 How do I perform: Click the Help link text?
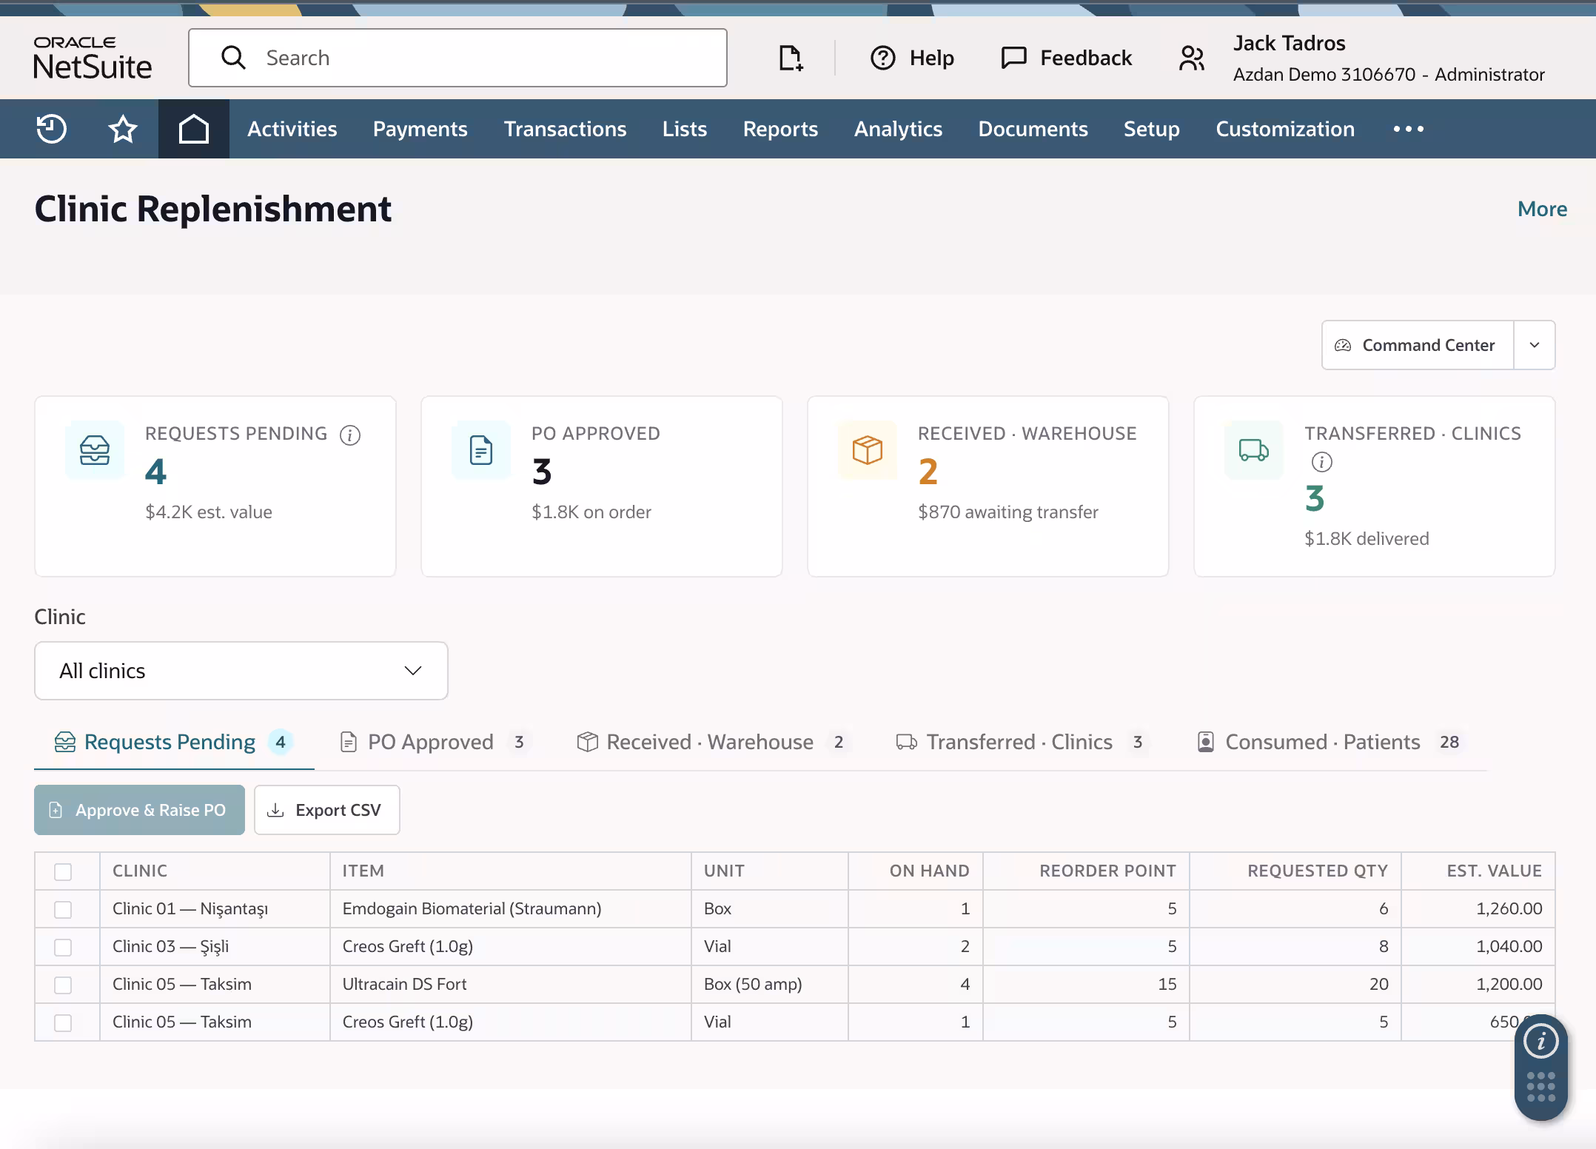[932, 58]
